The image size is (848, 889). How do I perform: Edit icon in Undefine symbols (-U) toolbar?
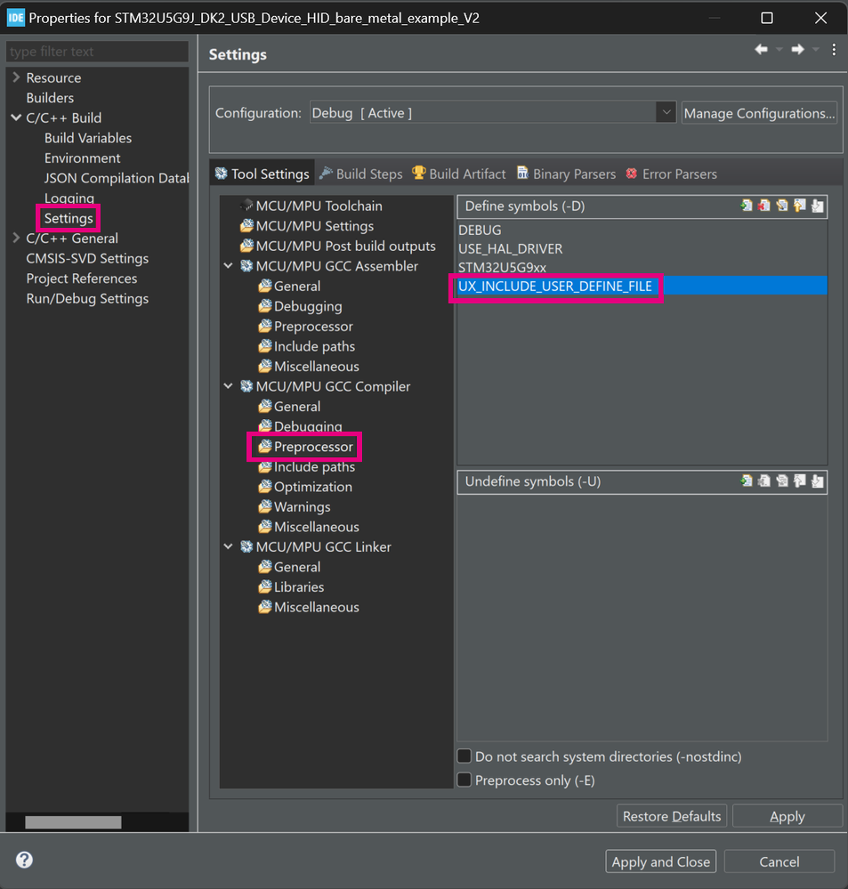pyautogui.click(x=782, y=481)
